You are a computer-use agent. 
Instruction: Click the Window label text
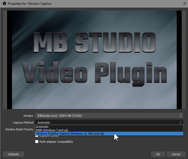(28, 116)
